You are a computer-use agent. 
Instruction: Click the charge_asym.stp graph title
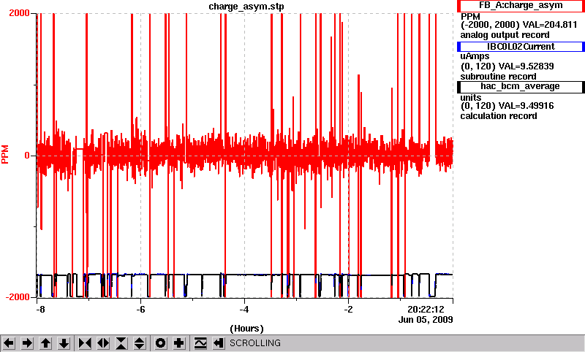[x=246, y=7]
